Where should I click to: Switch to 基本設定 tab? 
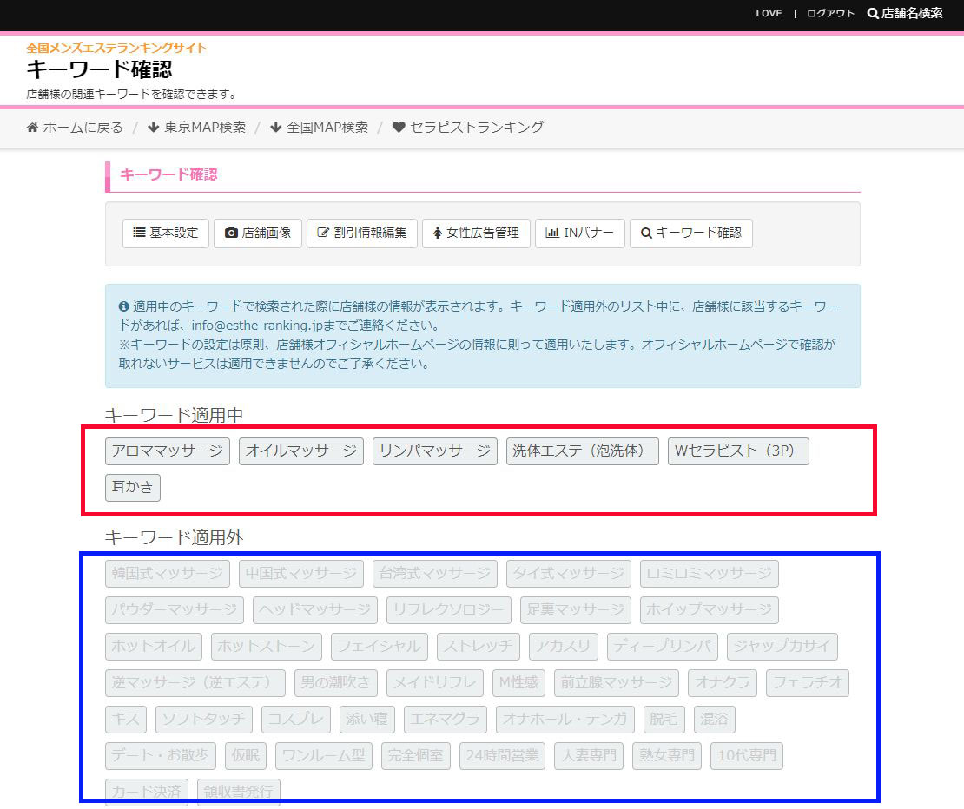coord(166,233)
